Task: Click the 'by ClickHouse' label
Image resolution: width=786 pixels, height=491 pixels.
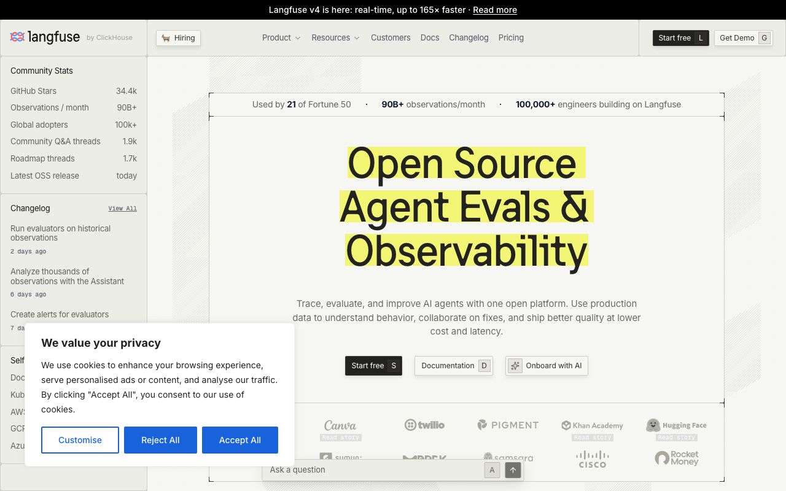Action: point(109,37)
